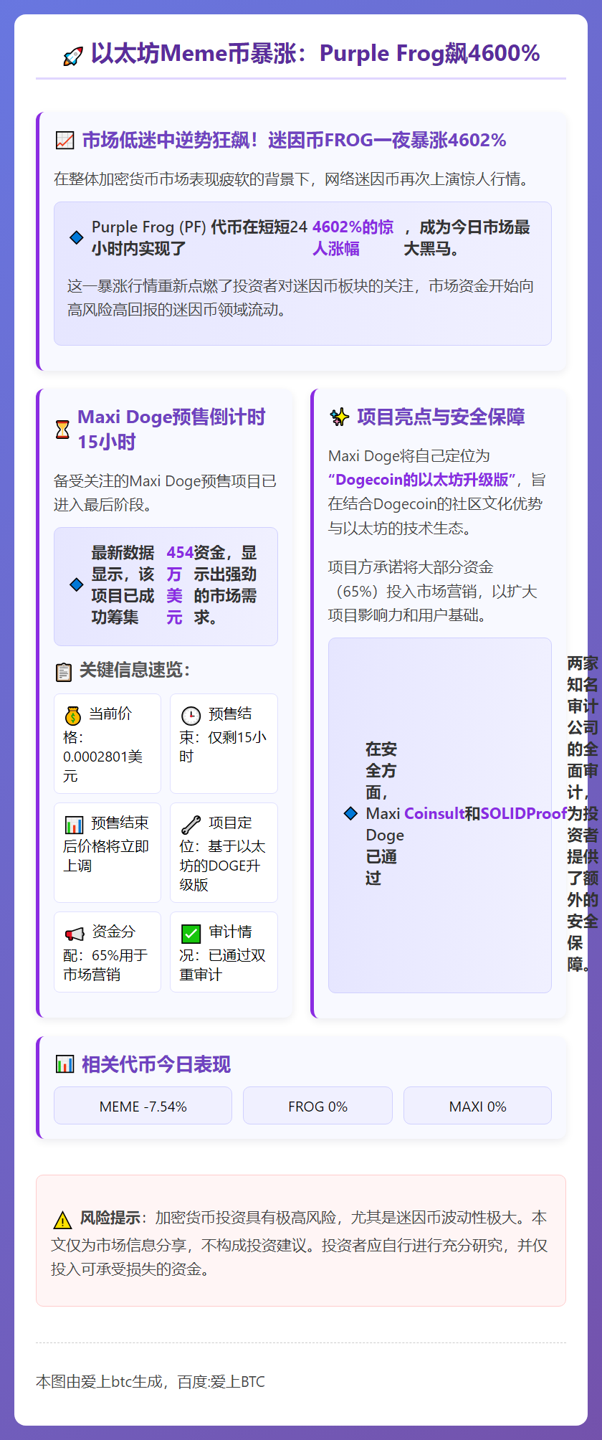Click the blue diamond beside 在安全方面

coord(350,813)
